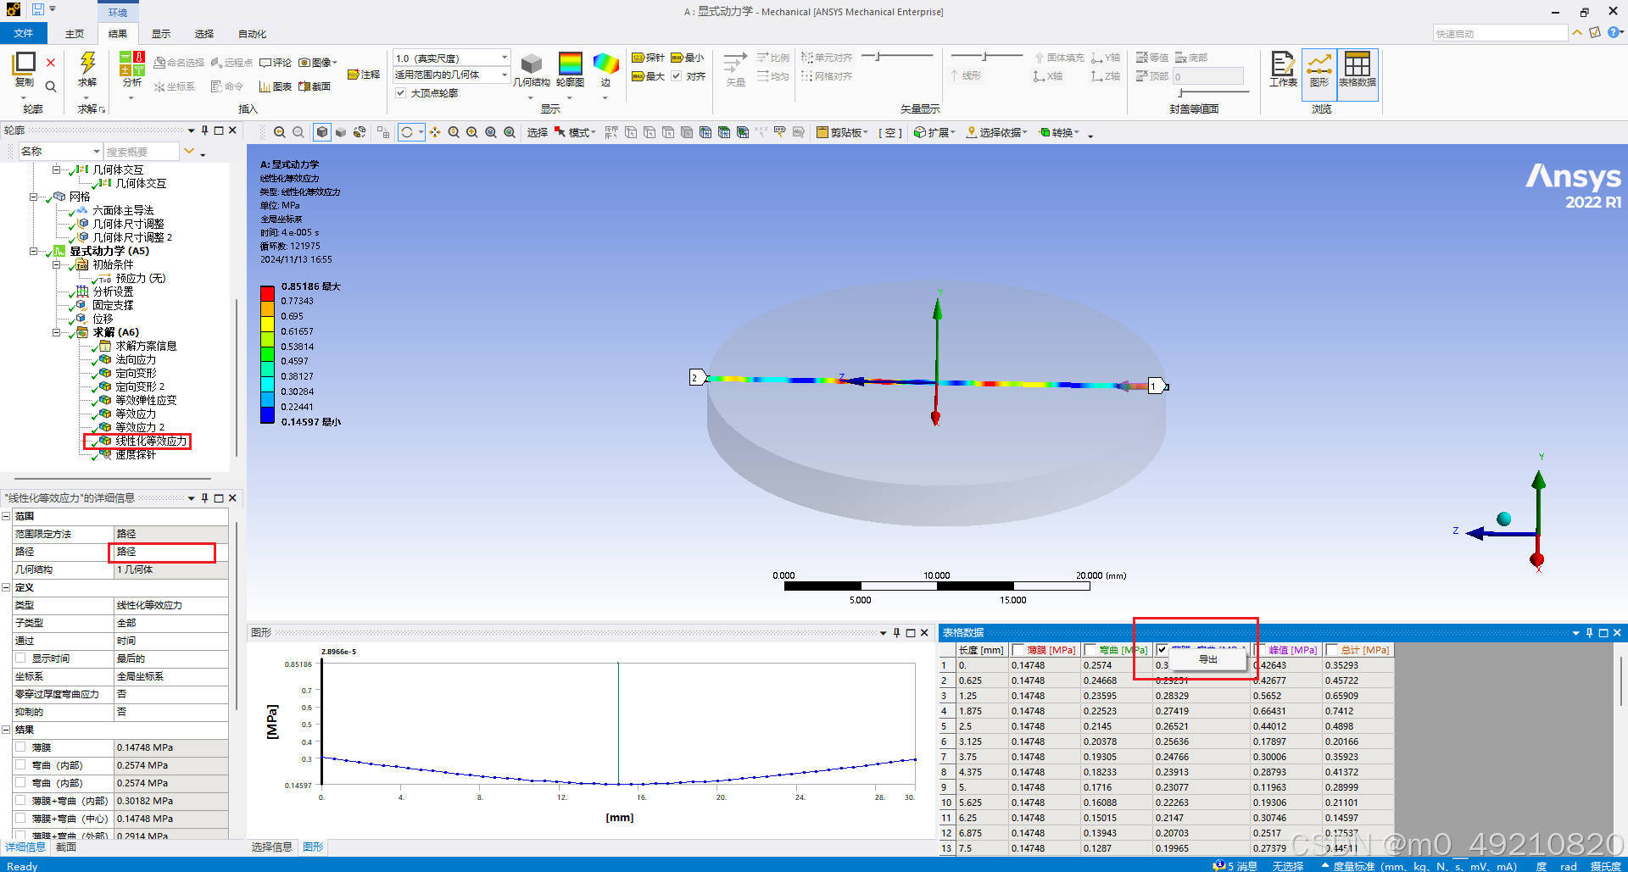Toggle the 对齐 checkbox in the ribbon

coord(677,76)
